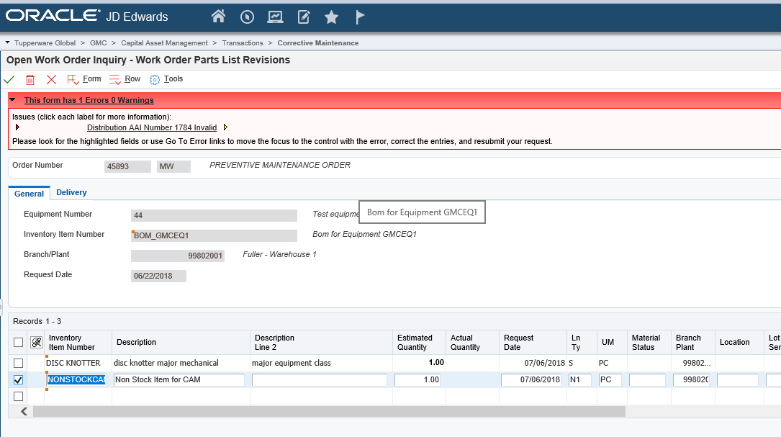
Task: Click the Transactions breadcrumb
Action: point(243,43)
